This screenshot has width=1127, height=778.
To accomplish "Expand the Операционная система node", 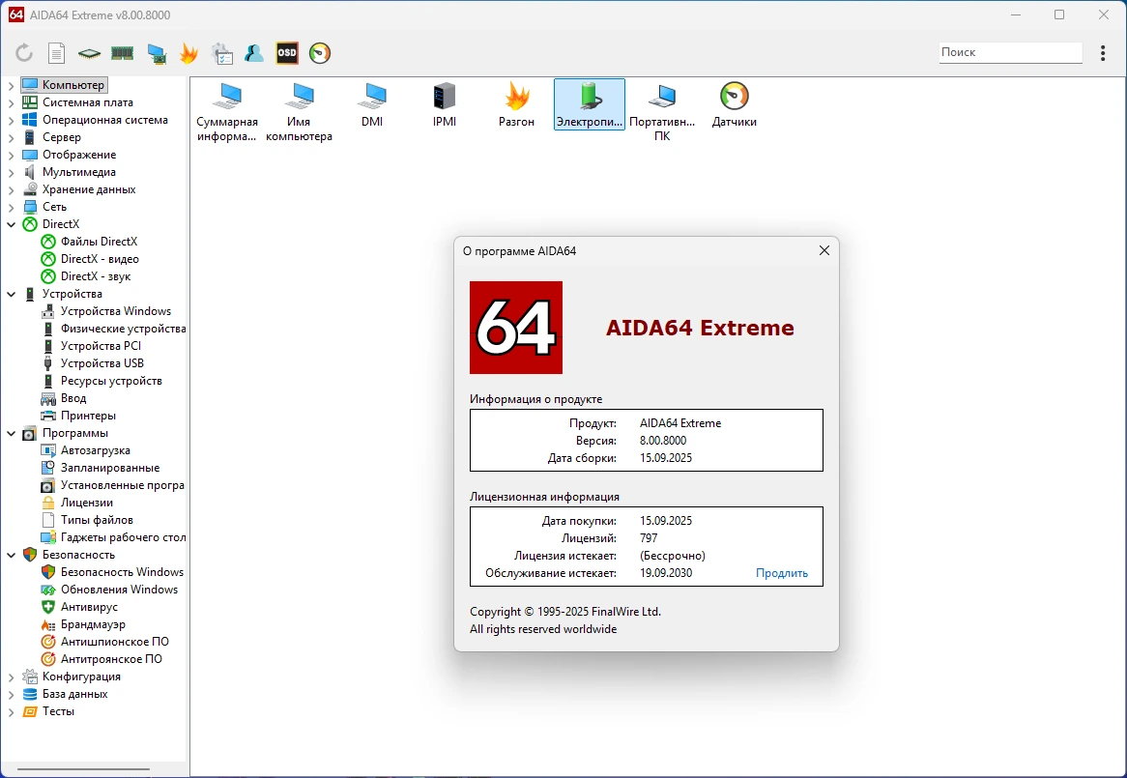I will [11, 120].
